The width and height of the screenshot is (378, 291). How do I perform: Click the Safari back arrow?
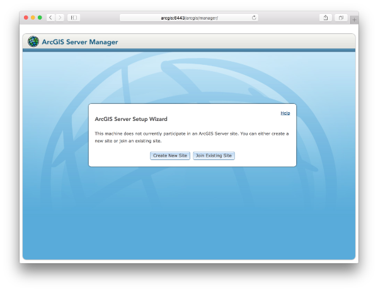[x=50, y=18]
